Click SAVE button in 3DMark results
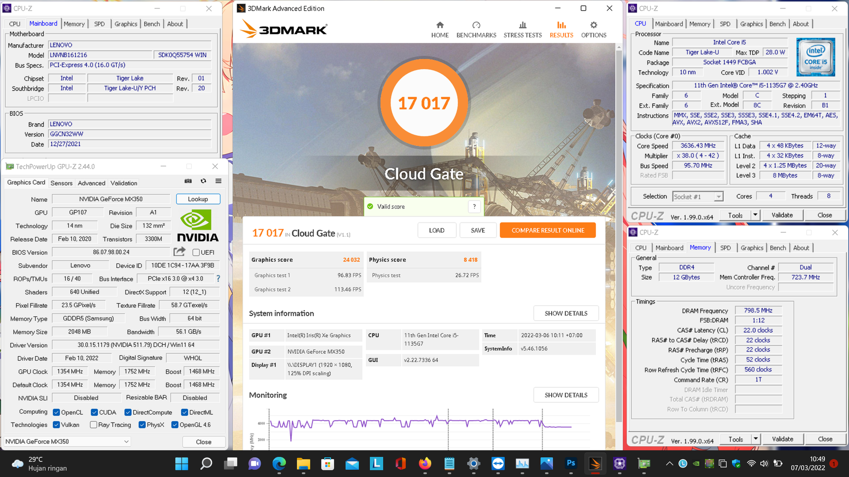 pos(478,230)
